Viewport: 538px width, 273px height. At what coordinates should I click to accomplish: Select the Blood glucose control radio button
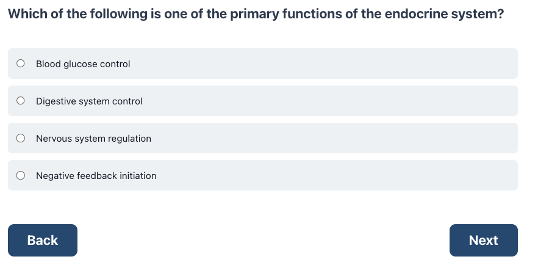pos(21,64)
